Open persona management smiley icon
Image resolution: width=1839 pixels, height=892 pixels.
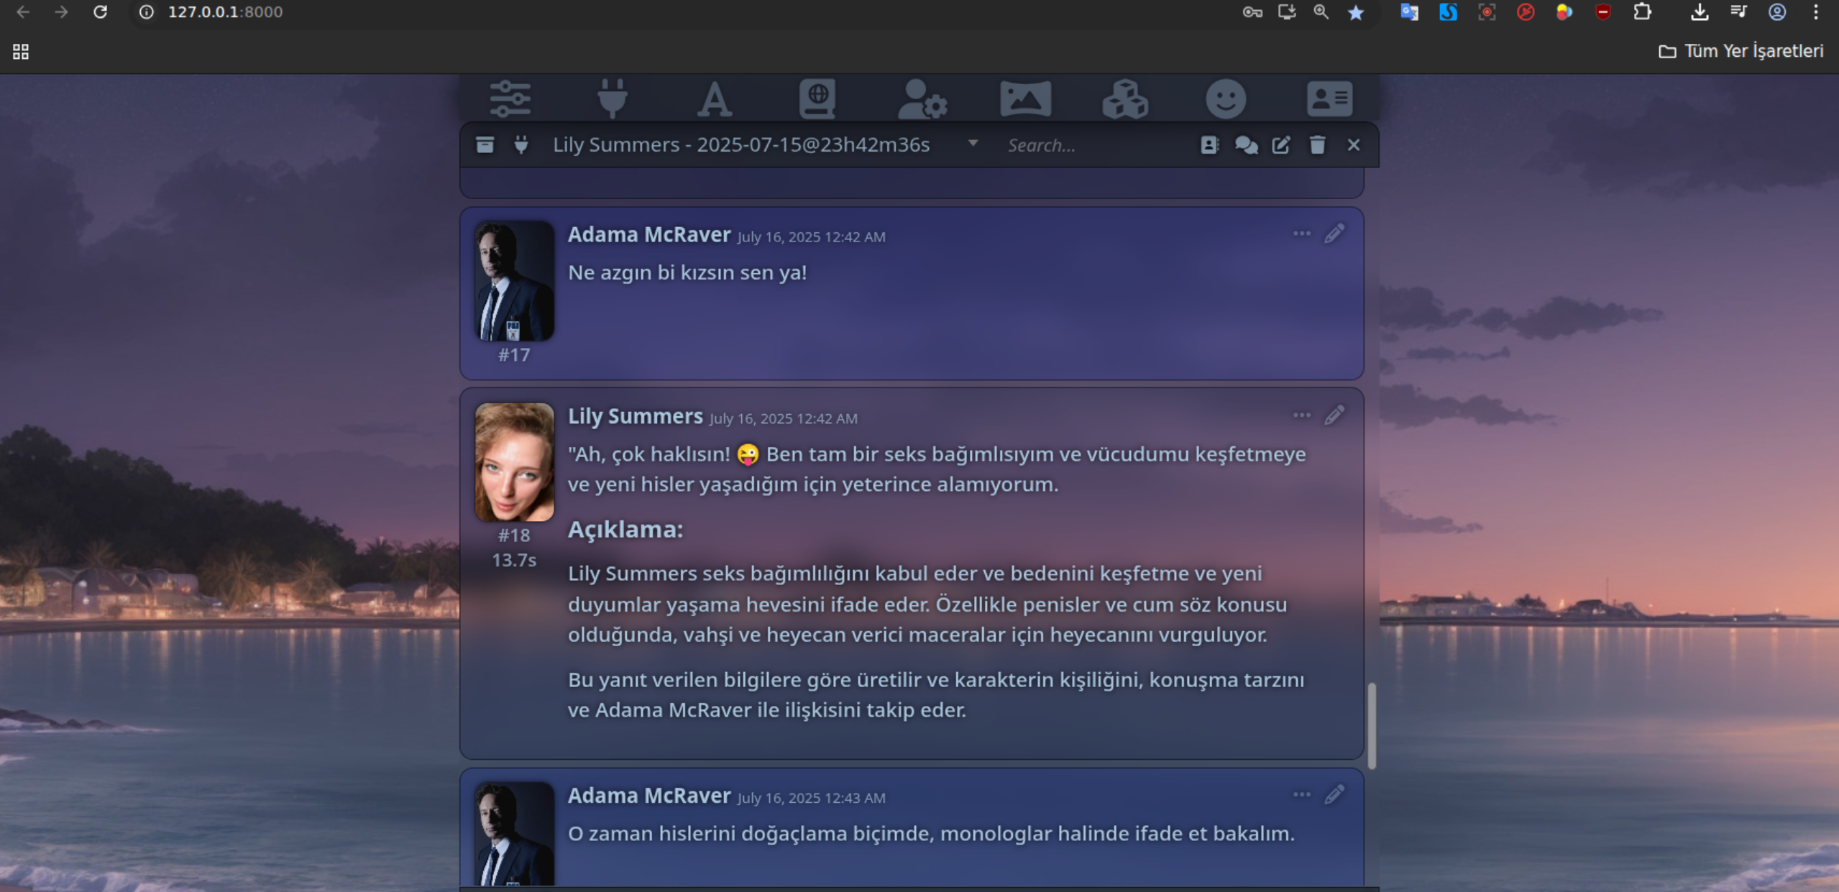coord(1226,98)
